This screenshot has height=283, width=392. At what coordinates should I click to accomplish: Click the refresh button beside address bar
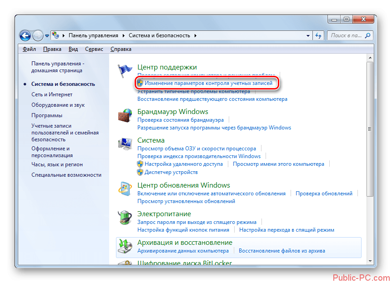click(318, 35)
